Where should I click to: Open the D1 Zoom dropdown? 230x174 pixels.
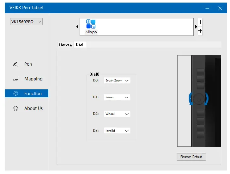[x=117, y=97]
